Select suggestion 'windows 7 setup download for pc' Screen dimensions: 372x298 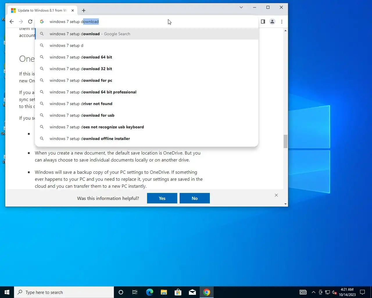(146, 80)
